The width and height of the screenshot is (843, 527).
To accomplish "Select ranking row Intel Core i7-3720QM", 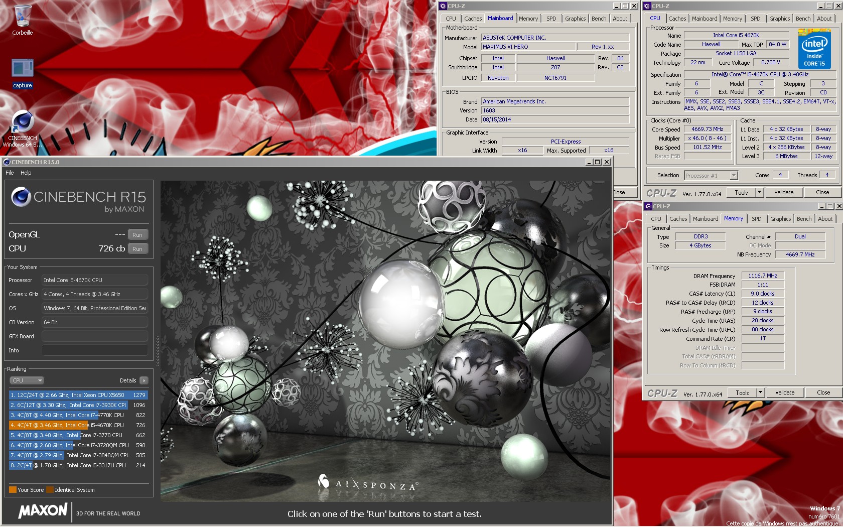I will click(x=78, y=445).
